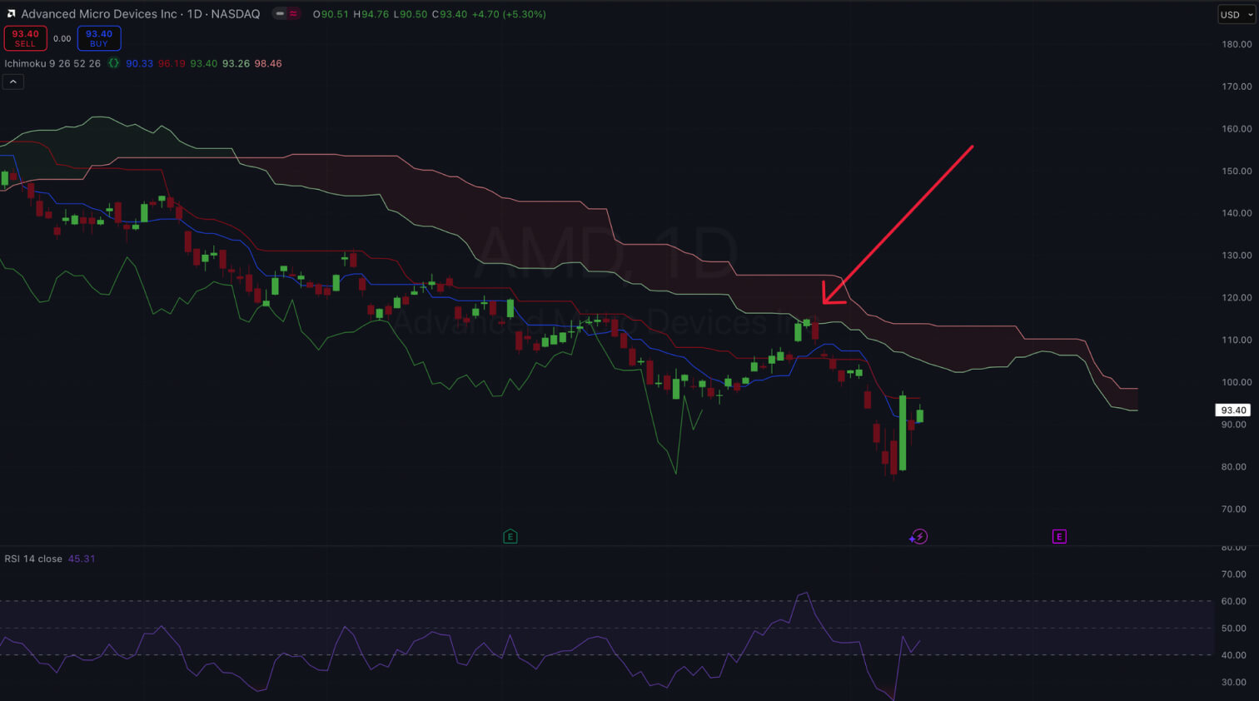The height and width of the screenshot is (701, 1259).
Task: Click the AMD company logo icon
Action: click(11, 14)
